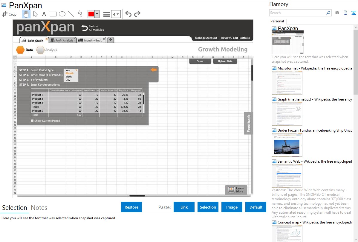
Task: Click the Trucks row label
Action: (x=36, y=107)
